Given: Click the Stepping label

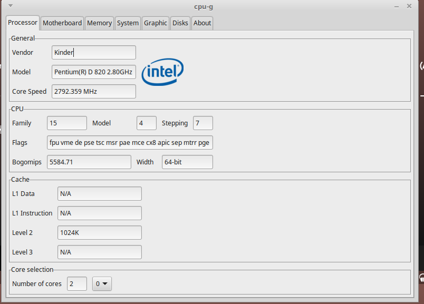Looking at the screenshot, I should [x=175, y=123].
